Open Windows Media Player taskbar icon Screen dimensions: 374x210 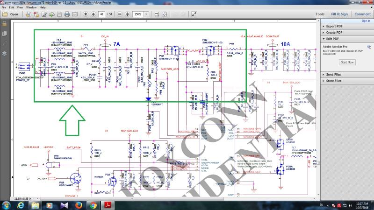click(x=50, y=205)
